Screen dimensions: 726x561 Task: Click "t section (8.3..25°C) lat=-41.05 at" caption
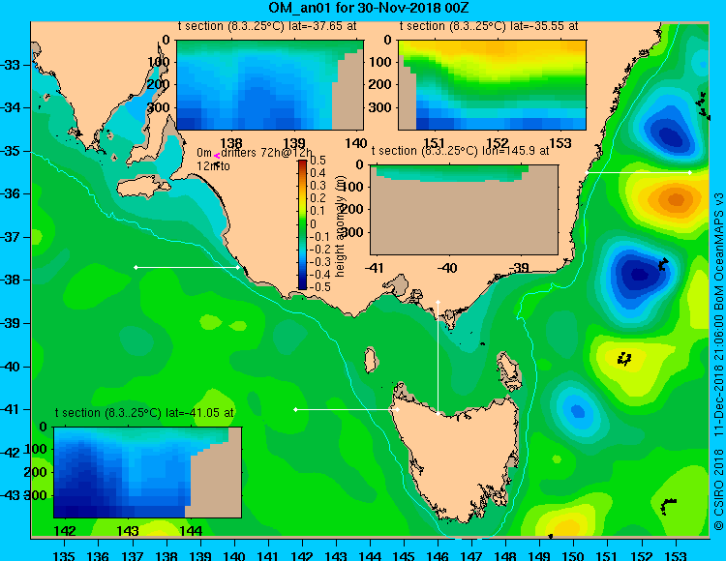point(144,413)
